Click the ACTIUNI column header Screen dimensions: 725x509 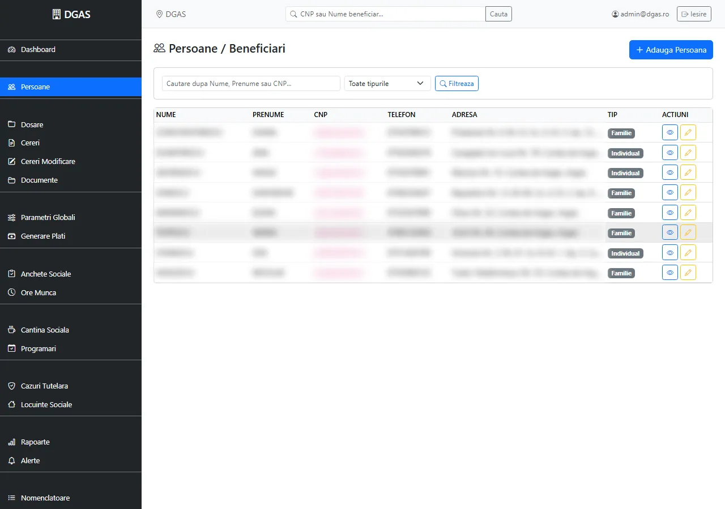pyautogui.click(x=675, y=115)
